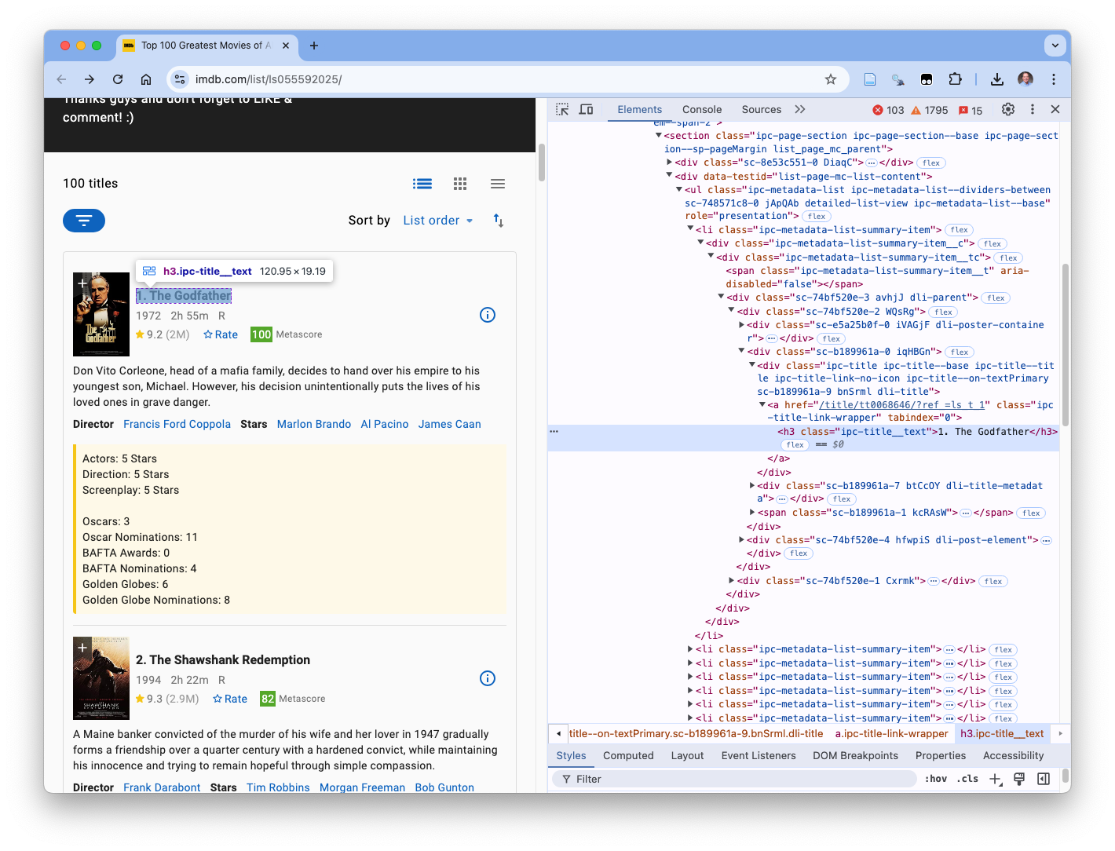Click the 1795 warnings counter
The image size is (1115, 851).
(930, 110)
